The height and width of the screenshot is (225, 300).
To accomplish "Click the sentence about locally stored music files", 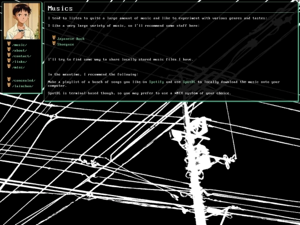I will pos(121,59).
